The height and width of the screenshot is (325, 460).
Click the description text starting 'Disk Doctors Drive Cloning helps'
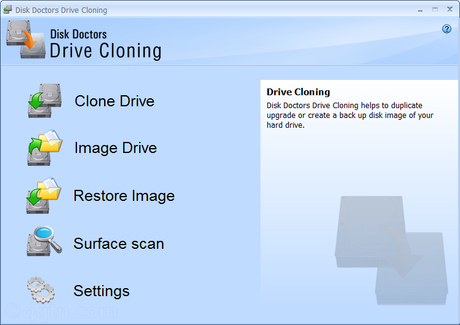[x=350, y=115]
